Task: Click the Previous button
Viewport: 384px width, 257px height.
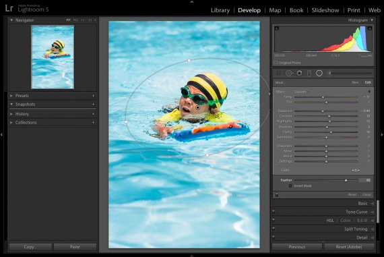Action: click(x=297, y=247)
